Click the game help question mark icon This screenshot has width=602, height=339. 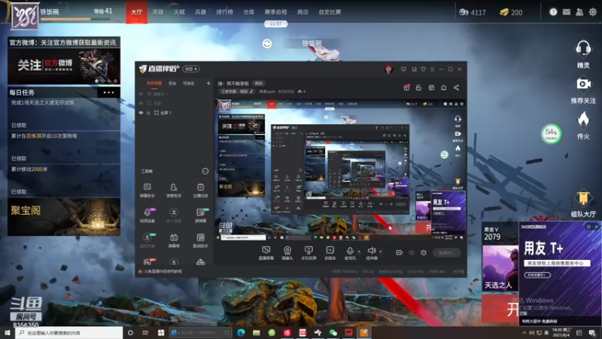(x=553, y=12)
